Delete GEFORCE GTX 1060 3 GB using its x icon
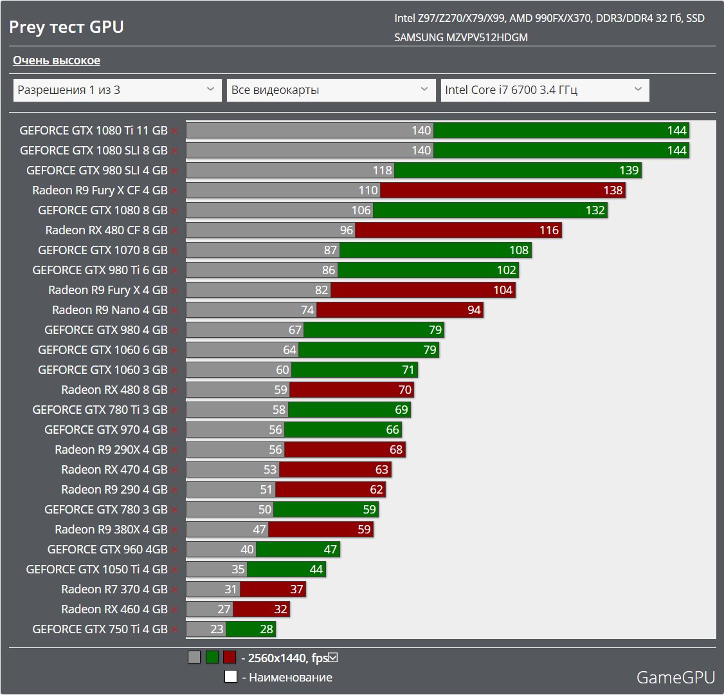724x695 pixels. pyautogui.click(x=174, y=371)
